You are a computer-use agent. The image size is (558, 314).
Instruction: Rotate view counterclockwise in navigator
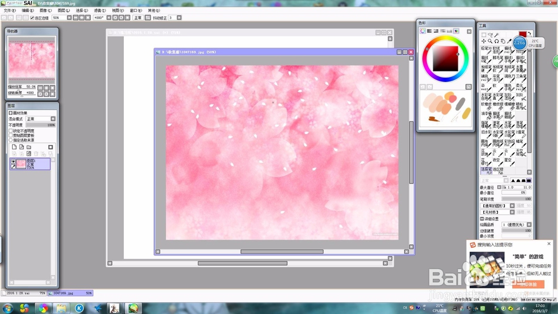point(40,94)
